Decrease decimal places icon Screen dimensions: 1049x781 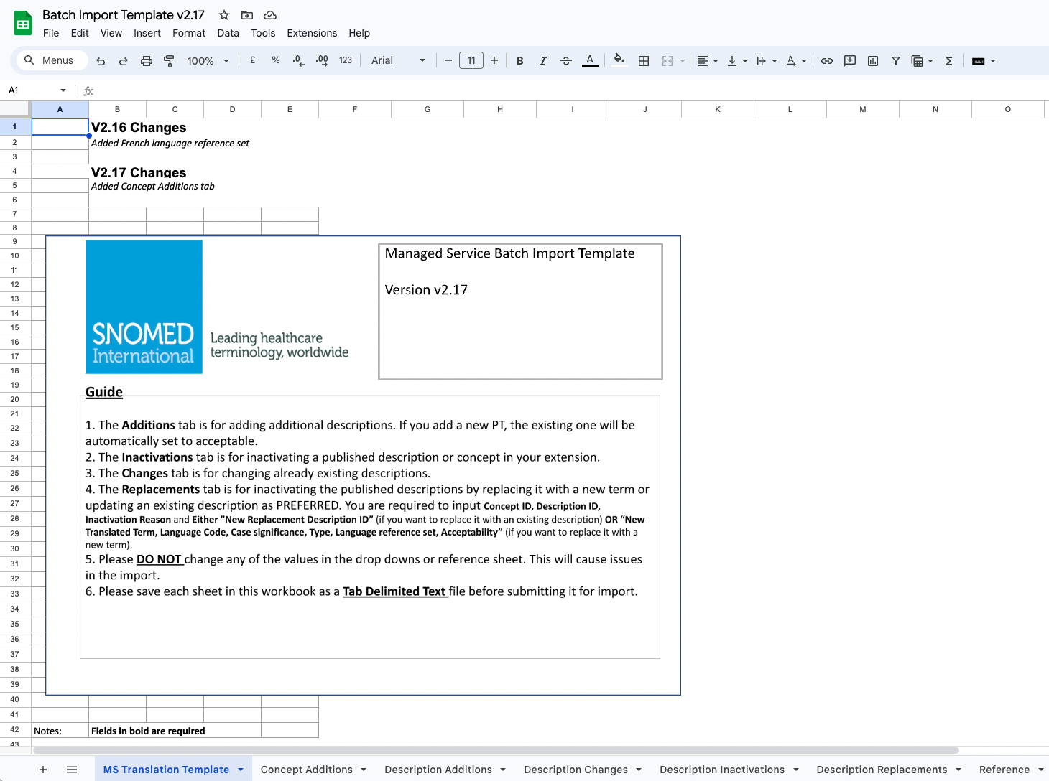(299, 61)
